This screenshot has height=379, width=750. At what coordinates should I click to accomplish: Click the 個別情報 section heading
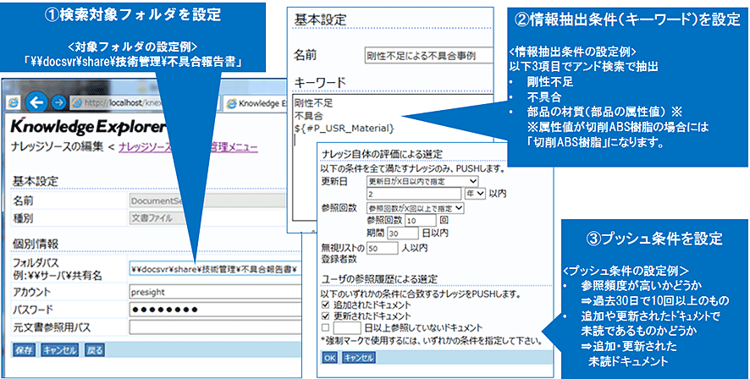click(x=35, y=244)
